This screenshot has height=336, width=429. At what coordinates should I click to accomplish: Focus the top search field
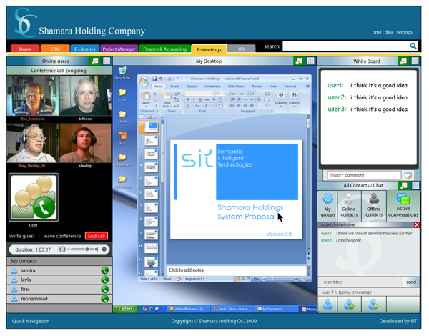tap(345, 46)
